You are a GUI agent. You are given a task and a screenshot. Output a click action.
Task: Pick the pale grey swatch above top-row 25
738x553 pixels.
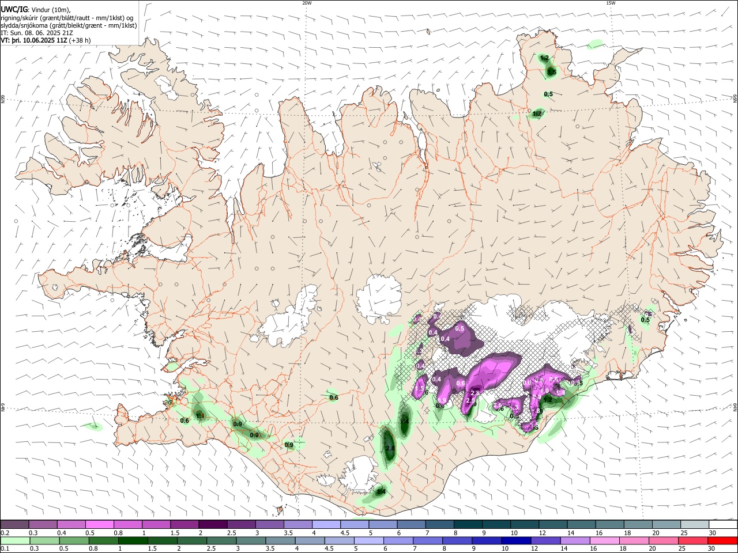point(695,525)
